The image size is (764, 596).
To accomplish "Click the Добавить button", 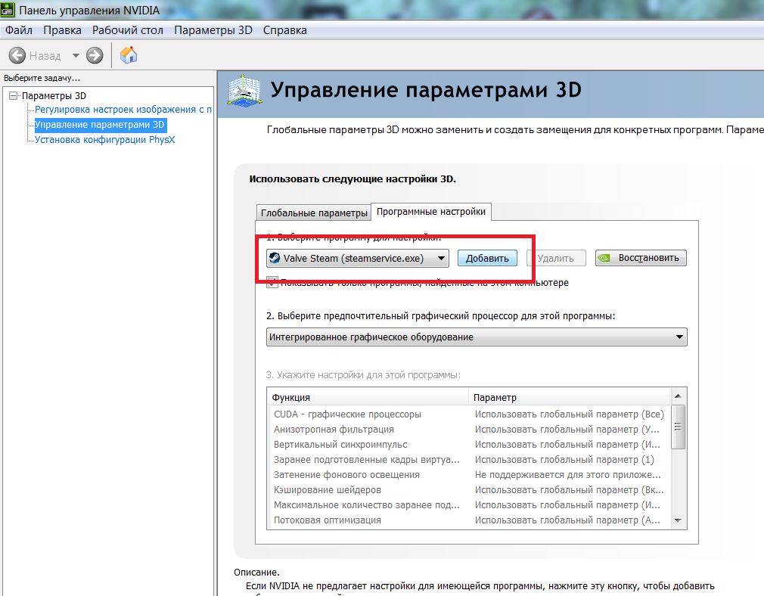I will pyautogui.click(x=487, y=258).
